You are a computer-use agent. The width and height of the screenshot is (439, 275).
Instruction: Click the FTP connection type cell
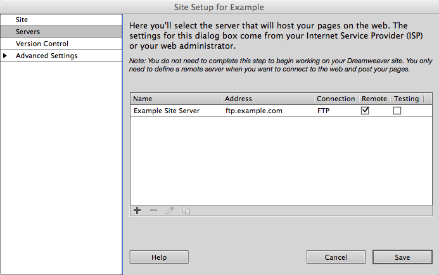(x=324, y=111)
